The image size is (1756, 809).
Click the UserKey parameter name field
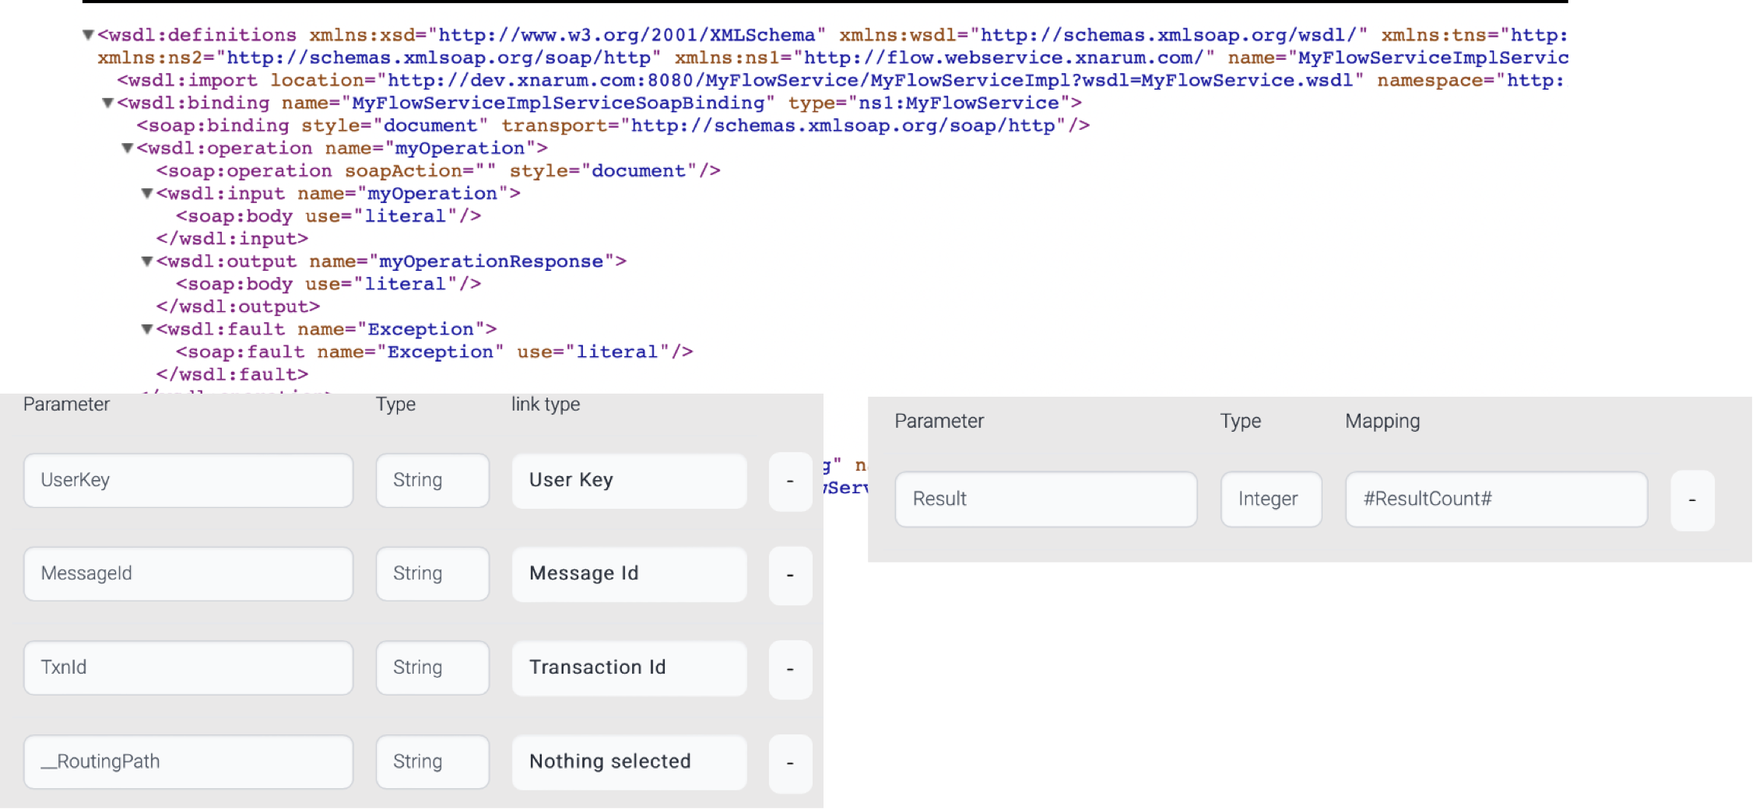[x=188, y=481]
